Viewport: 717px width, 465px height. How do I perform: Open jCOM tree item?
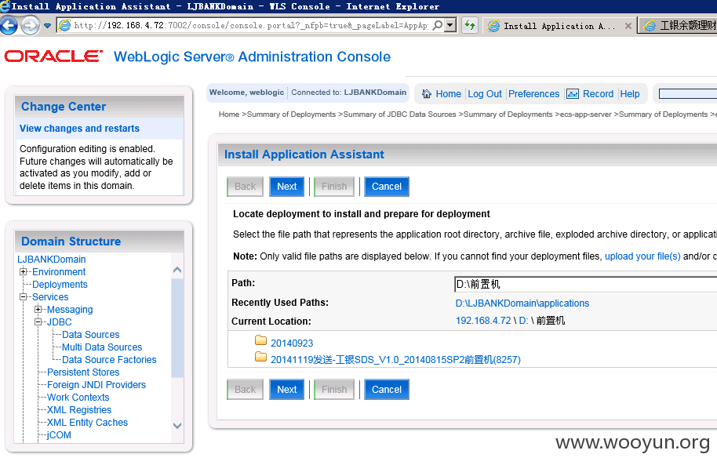pos(59,435)
